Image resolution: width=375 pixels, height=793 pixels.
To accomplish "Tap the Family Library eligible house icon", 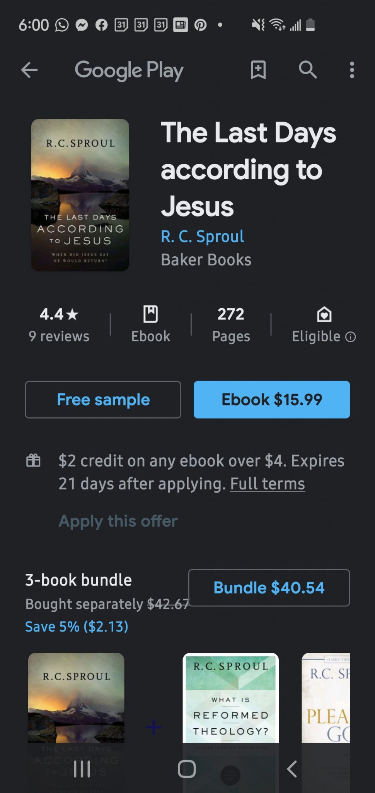I will pos(324,314).
